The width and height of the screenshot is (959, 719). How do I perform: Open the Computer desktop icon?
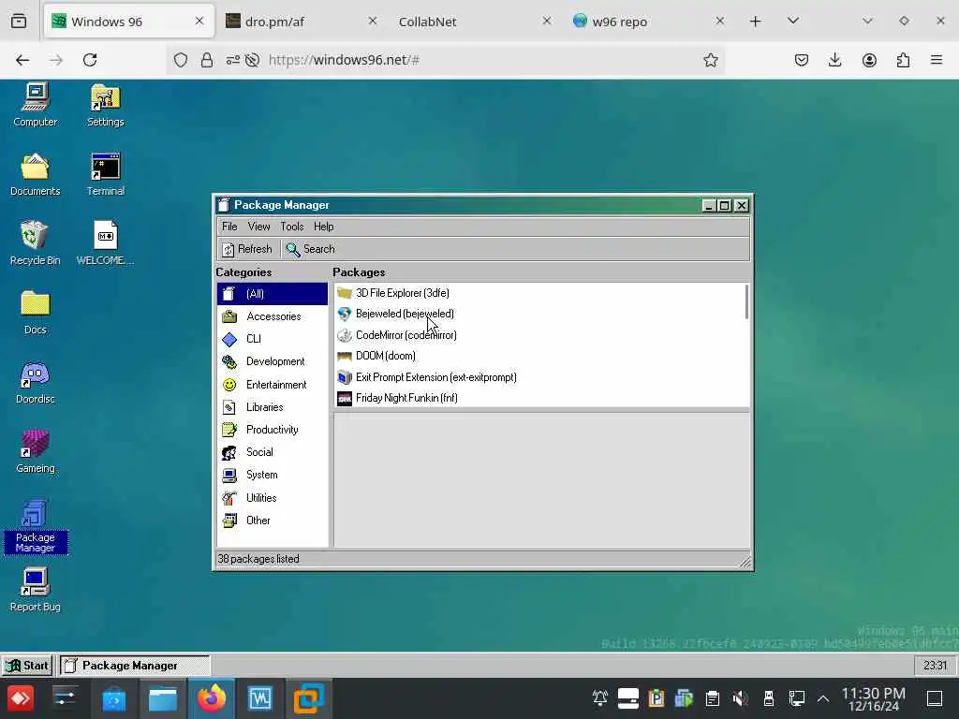[35, 105]
